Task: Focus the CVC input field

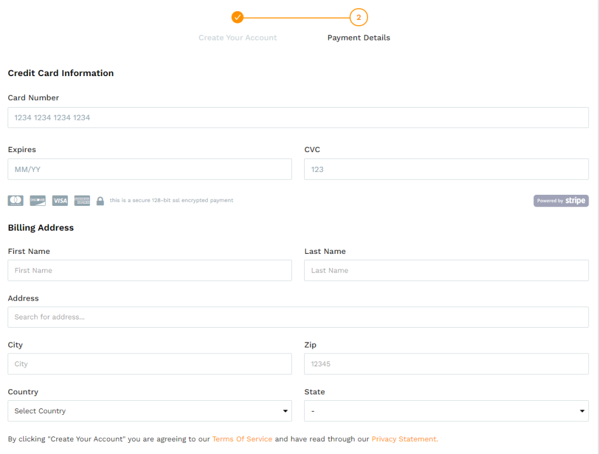Action: [x=446, y=169]
